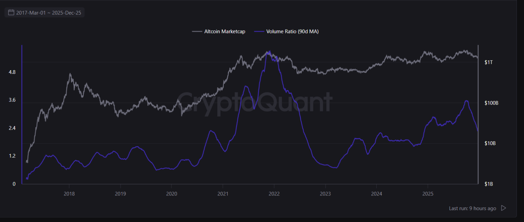Click the "Last run: 9 hours ago" text

pos(472,208)
